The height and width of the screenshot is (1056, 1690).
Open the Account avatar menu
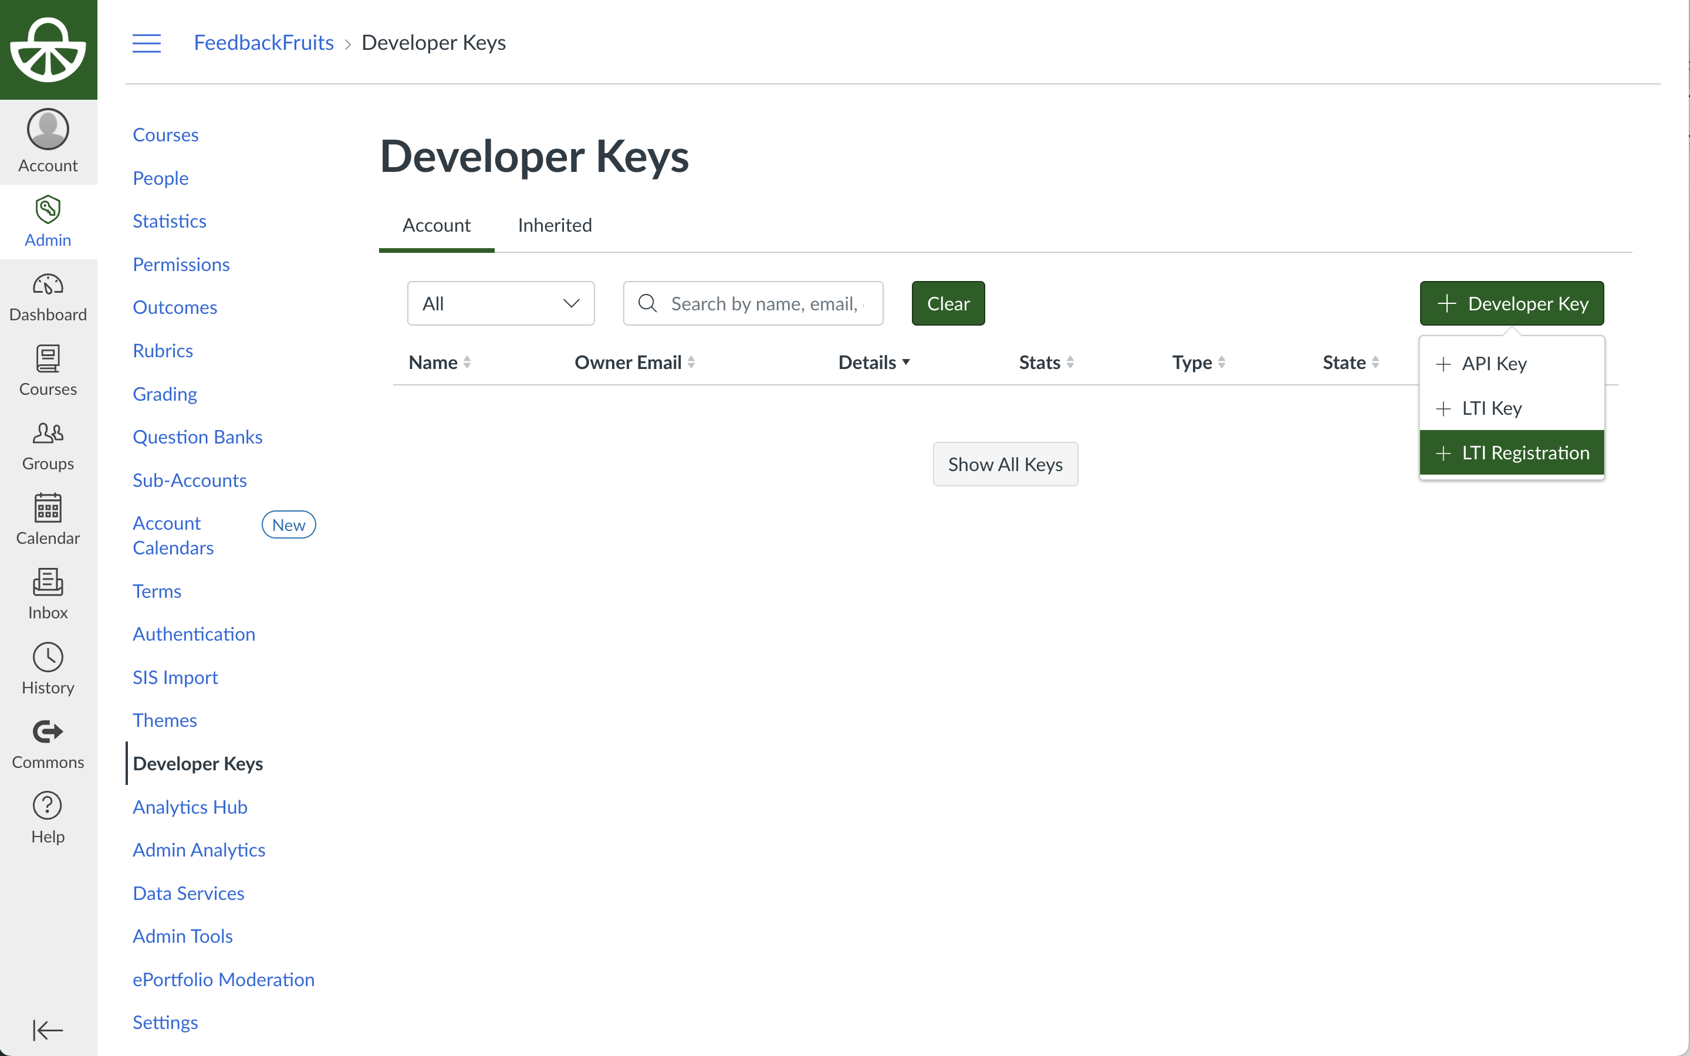[x=48, y=129]
